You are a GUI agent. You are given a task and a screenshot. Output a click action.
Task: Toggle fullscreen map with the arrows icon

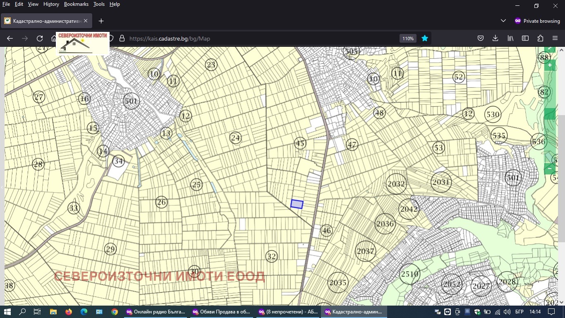pos(550,49)
